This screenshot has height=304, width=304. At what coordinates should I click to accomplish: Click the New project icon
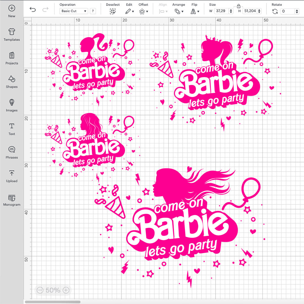click(x=12, y=8)
